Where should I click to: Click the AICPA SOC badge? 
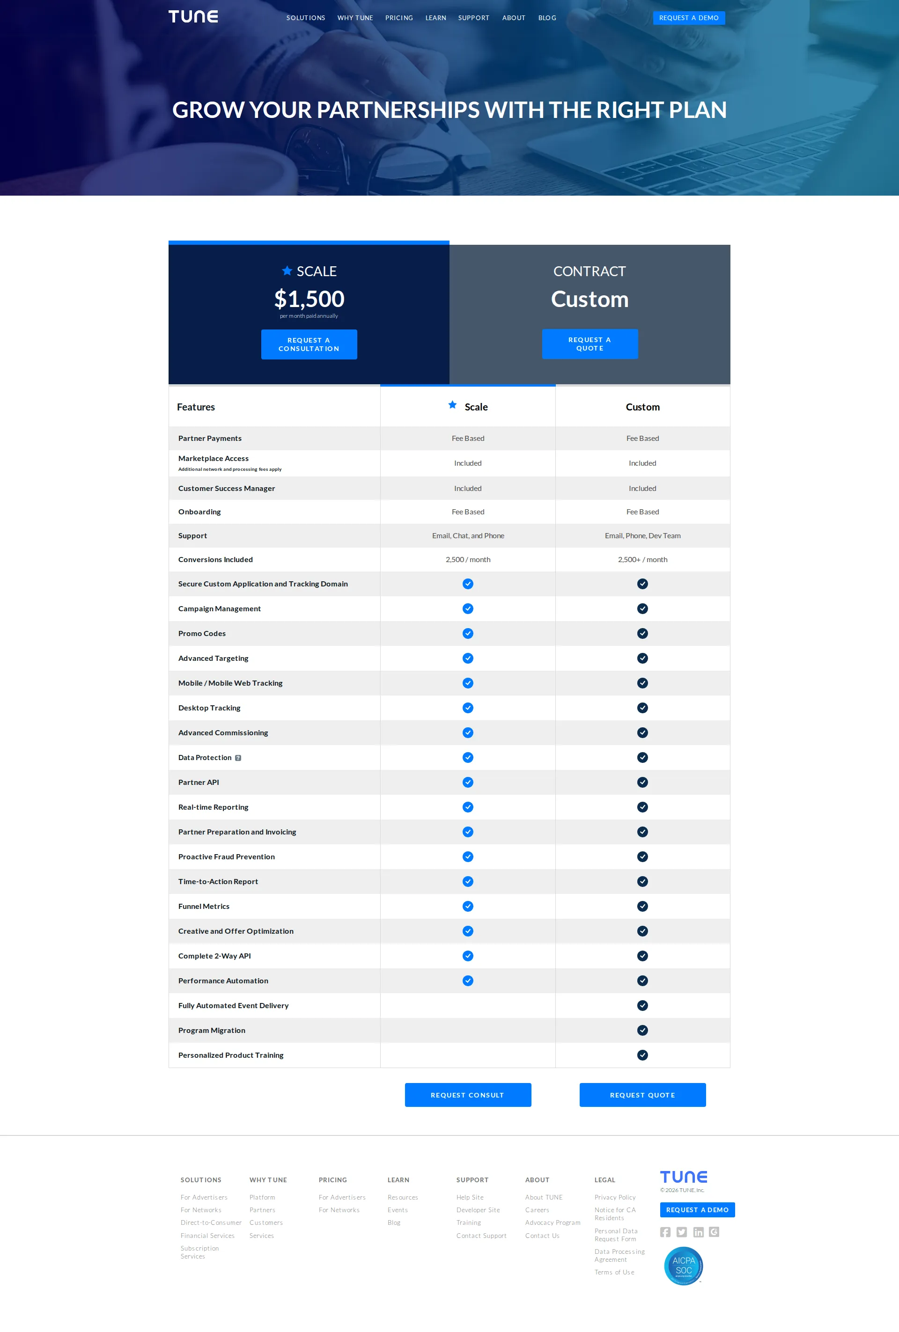[684, 1266]
